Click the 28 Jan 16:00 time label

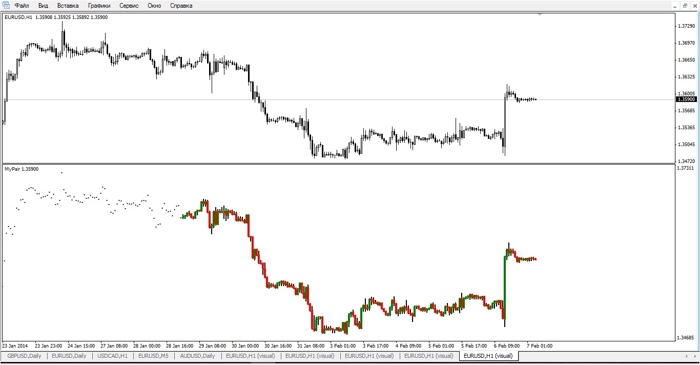tap(180, 346)
